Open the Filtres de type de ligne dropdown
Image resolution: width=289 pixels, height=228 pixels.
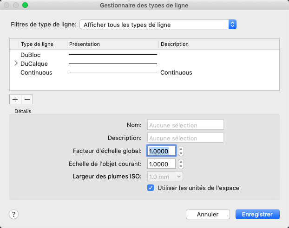click(x=158, y=24)
